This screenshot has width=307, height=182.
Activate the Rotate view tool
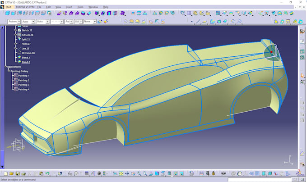click(133, 173)
